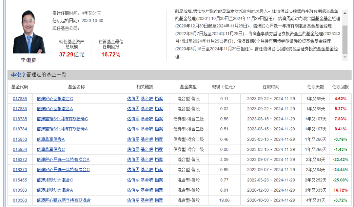Screen dimensions: 354x207
Task: Open 估值图 for fund 018785
Action: (133, 119)
